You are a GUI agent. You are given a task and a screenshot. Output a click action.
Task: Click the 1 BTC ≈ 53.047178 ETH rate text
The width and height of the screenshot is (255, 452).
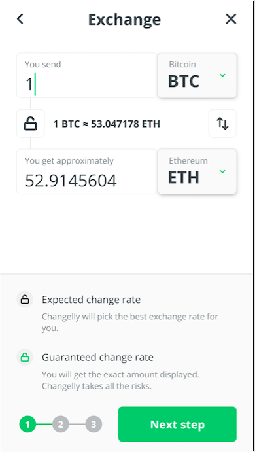pos(107,124)
